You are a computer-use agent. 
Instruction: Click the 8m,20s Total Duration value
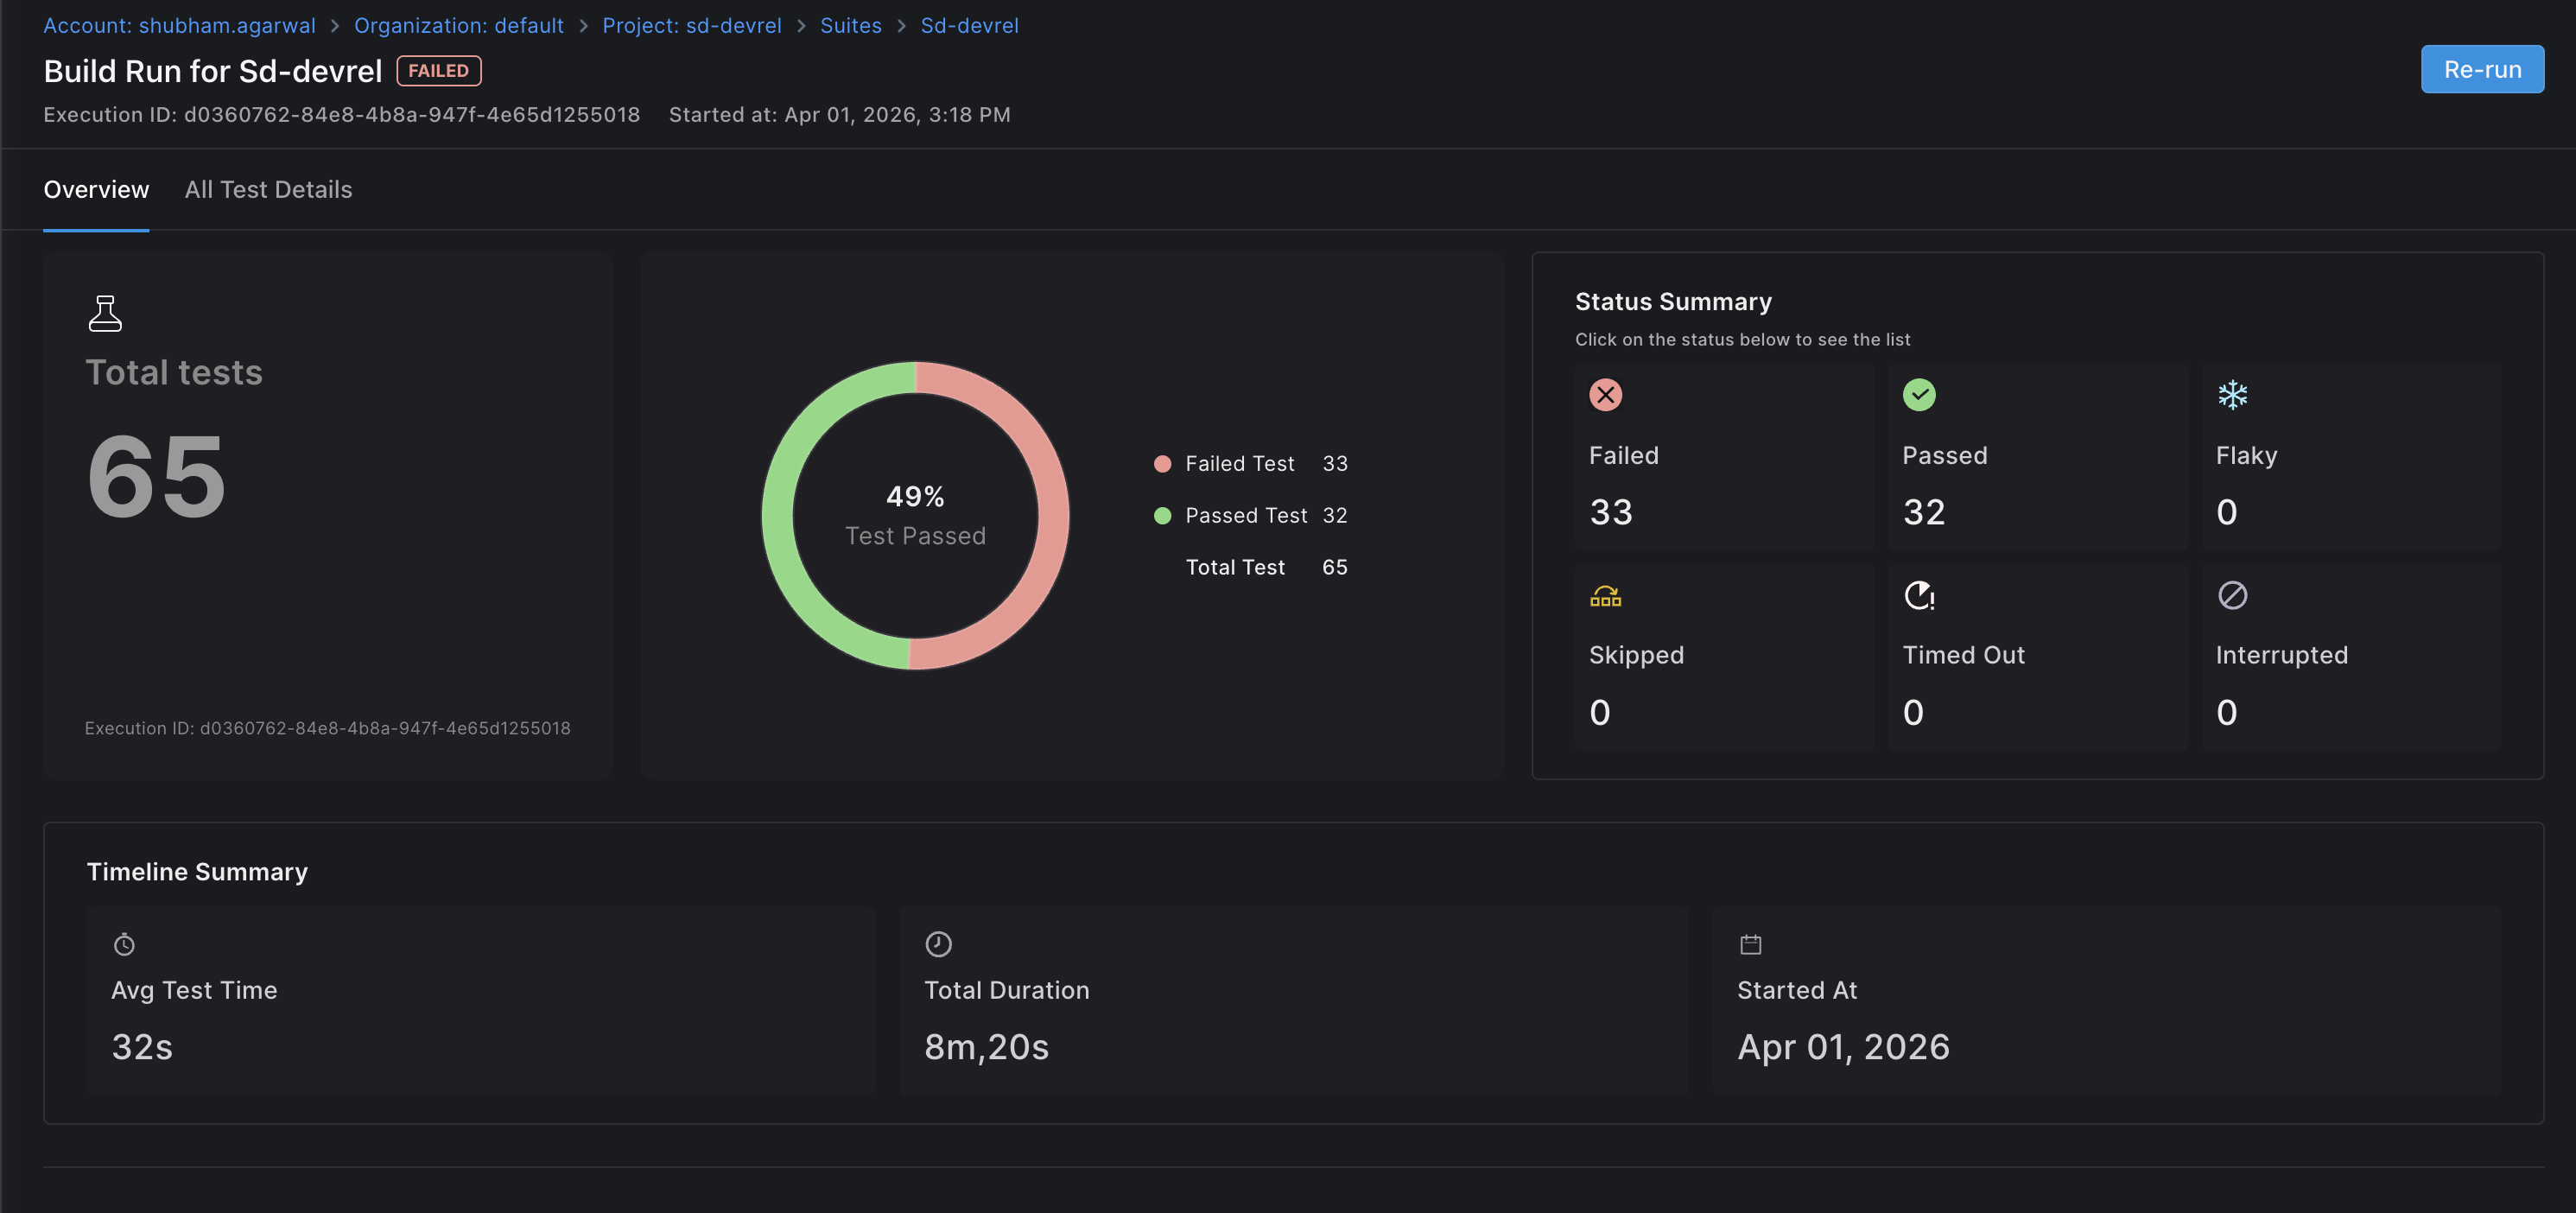click(987, 1047)
